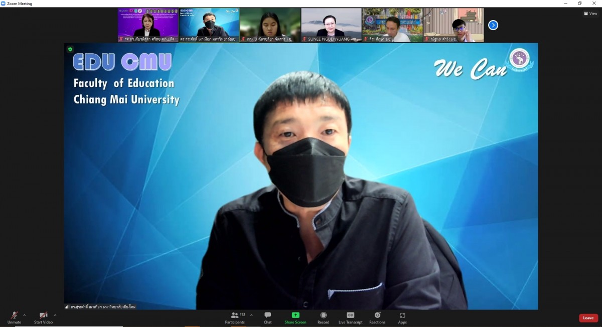Image resolution: width=602 pixels, height=327 pixels.
Task: Close the Zoom Meeting window
Action: [x=594, y=4]
